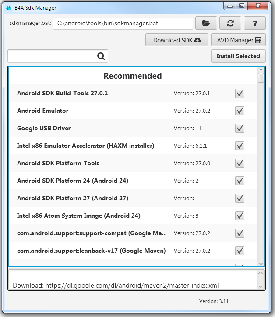The height and width of the screenshot is (317, 275).
Task: Select Google USB Driver row name
Action: (x=44, y=129)
